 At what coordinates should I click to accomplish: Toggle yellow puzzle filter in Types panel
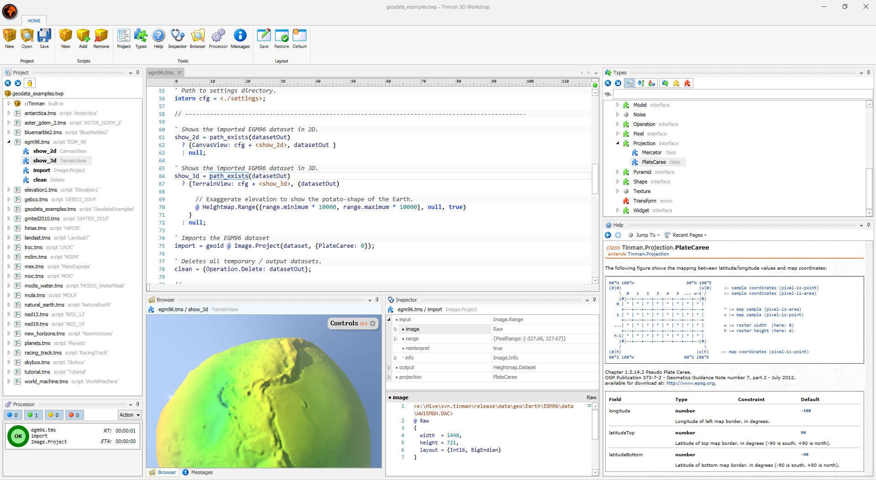(676, 83)
